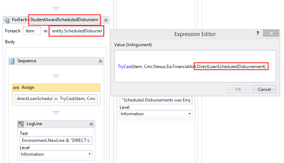Collapse the LogLine activity
The width and height of the screenshot is (284, 163).
click(91, 124)
